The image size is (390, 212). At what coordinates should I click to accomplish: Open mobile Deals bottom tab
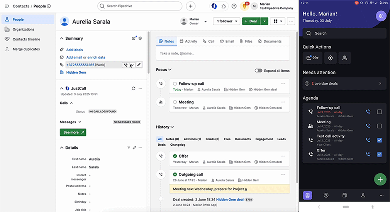[326, 195]
